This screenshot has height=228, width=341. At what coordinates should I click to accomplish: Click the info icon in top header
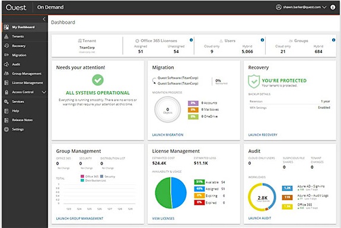click(333, 7)
